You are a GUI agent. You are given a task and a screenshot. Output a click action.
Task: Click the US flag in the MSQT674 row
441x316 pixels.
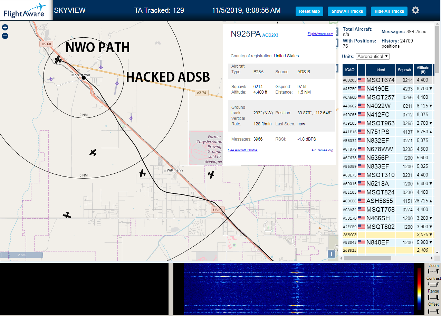pyautogui.click(x=362, y=80)
